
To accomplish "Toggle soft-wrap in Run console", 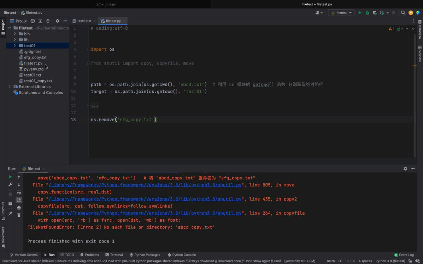I will point(19,192).
